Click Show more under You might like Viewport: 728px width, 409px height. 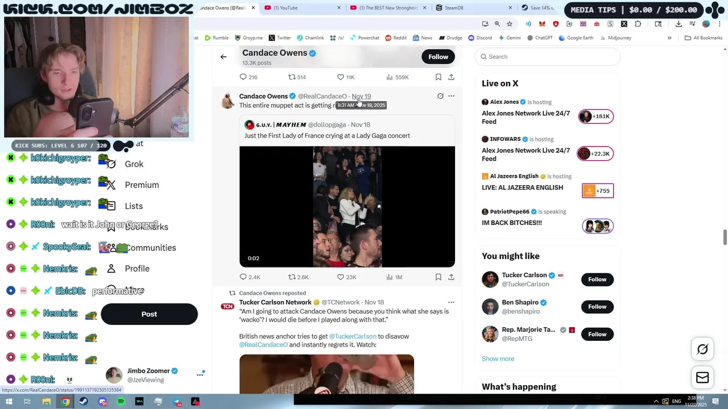[498, 359]
